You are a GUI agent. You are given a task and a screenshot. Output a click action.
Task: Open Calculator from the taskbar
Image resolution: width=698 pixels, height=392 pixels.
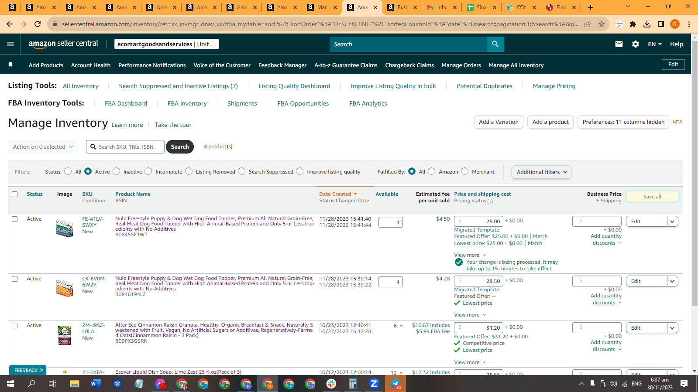point(353,384)
